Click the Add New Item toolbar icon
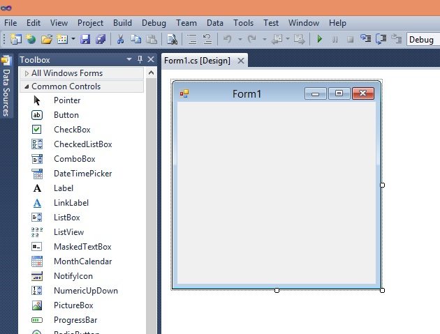The height and width of the screenshot is (334, 440). pos(62,39)
